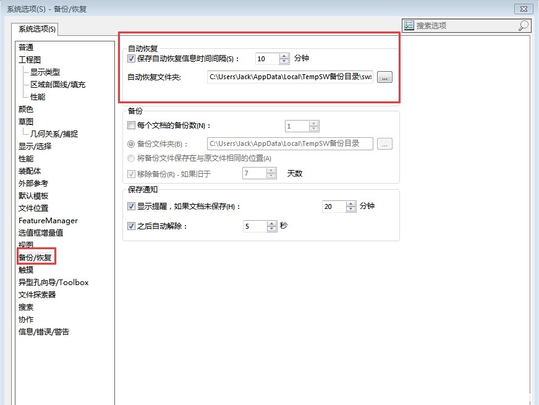Screen dimensions: 539x405
Task: Select 几何关系/捕捉 under 草图
Action: (x=54, y=134)
